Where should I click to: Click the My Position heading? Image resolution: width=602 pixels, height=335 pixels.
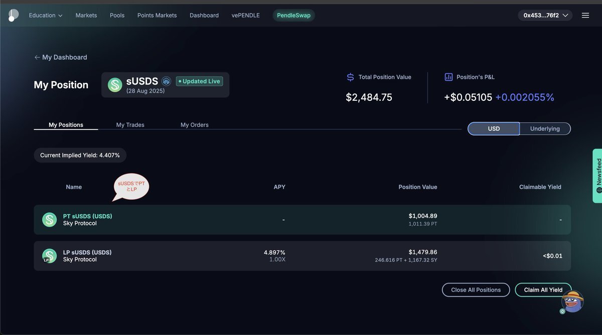coord(61,85)
